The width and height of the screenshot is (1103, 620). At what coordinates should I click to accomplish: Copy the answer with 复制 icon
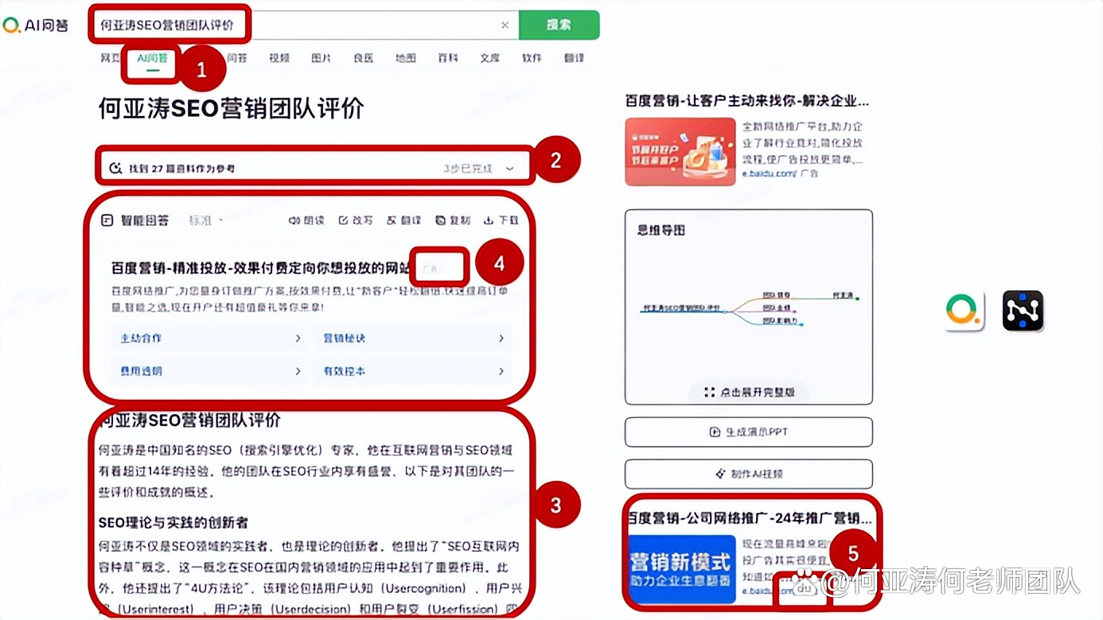441,220
